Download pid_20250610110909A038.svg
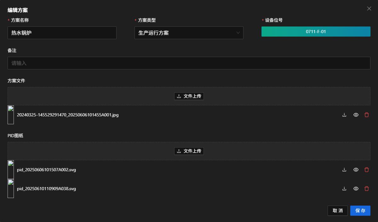This screenshot has width=378, height=222. (344, 189)
